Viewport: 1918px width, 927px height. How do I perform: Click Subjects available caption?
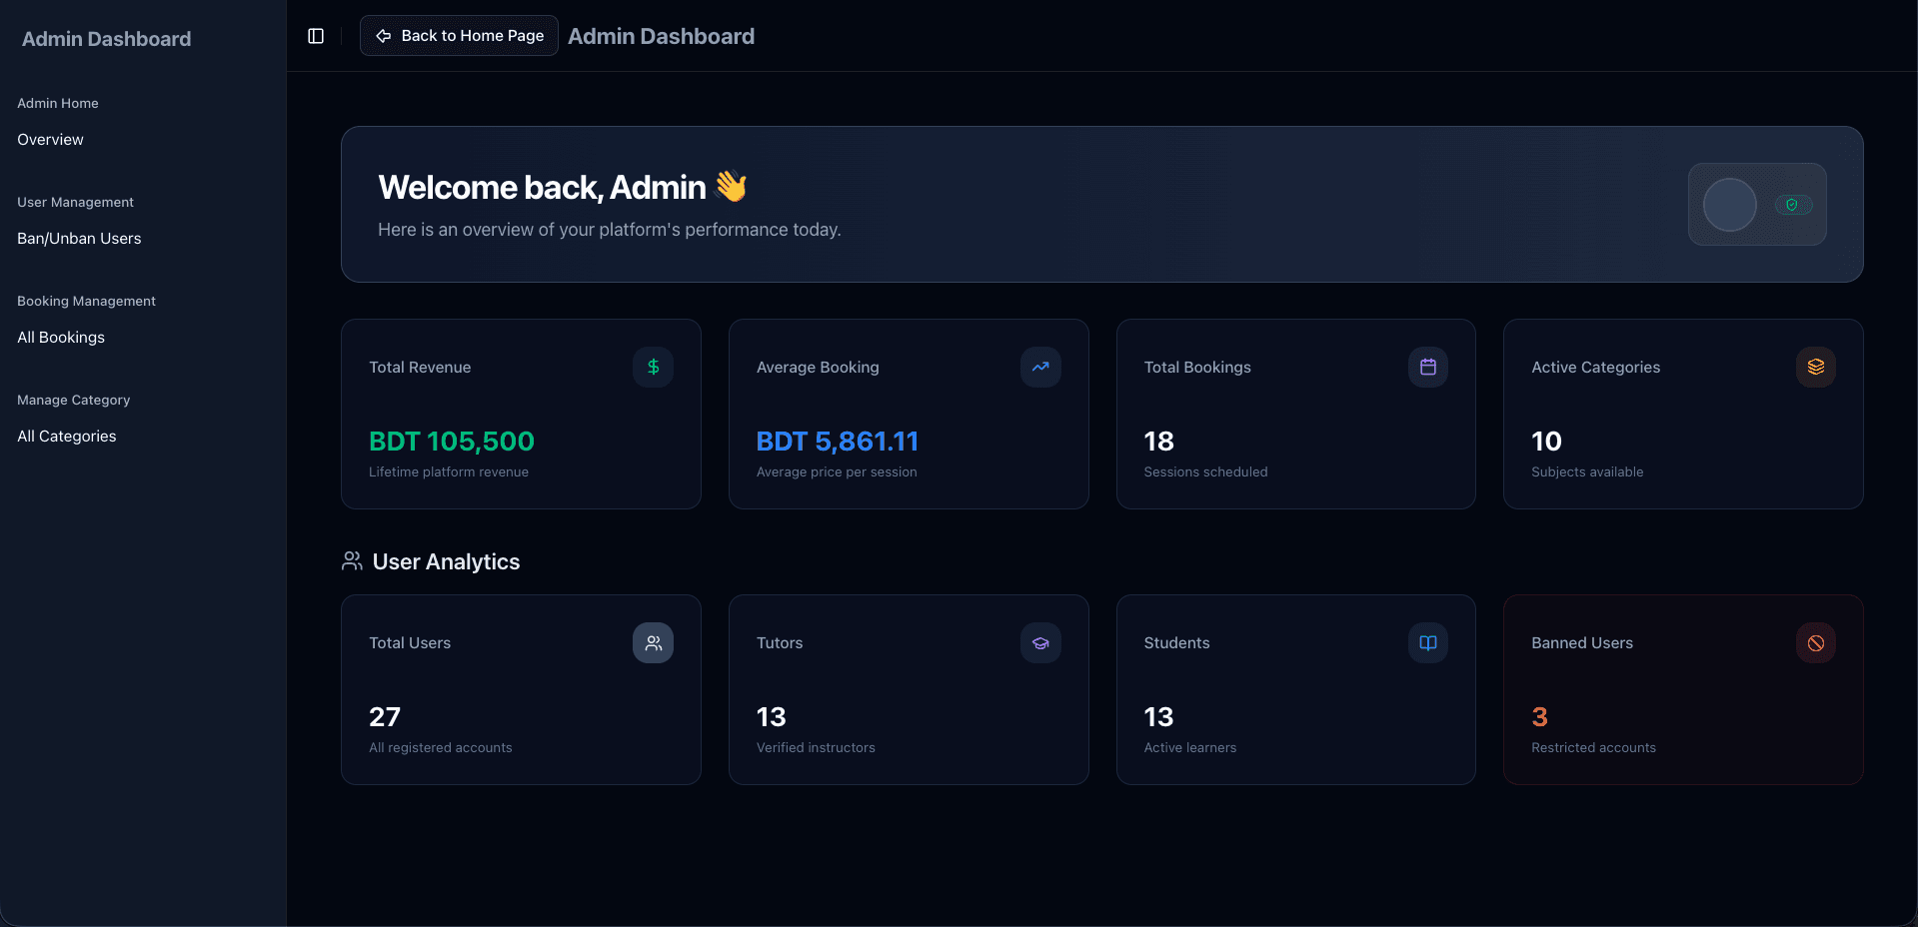coord(1587,471)
